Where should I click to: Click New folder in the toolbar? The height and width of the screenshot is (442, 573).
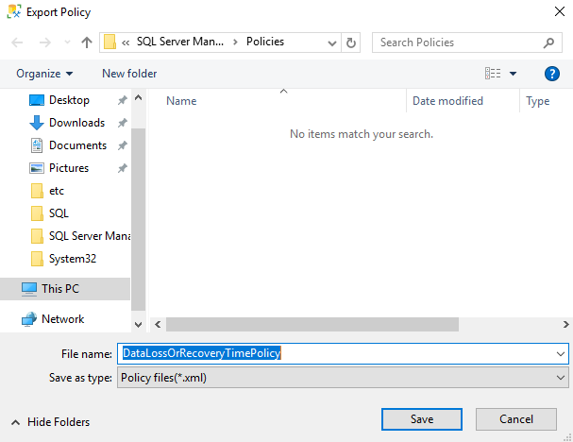129,74
